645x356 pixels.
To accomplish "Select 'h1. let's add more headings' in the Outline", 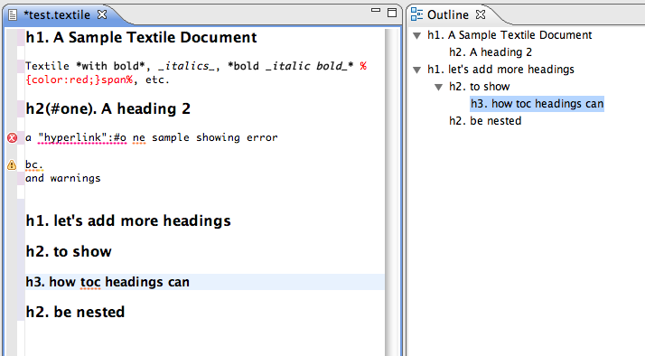I will pyautogui.click(x=500, y=70).
